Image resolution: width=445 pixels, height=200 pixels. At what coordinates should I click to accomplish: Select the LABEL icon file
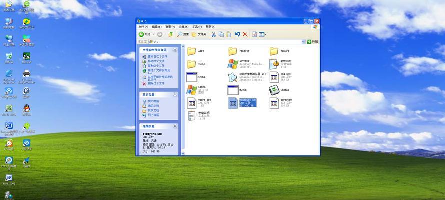click(192, 90)
